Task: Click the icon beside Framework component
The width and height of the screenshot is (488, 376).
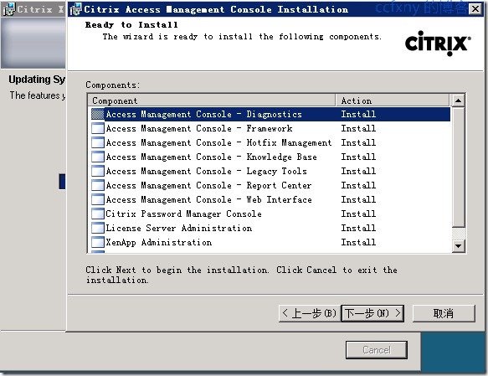Action: pyautogui.click(x=98, y=128)
